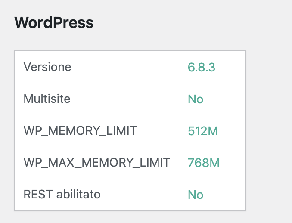Click the white space right of 6.8.3
The height and width of the screenshot is (223, 292).
(x=230, y=67)
